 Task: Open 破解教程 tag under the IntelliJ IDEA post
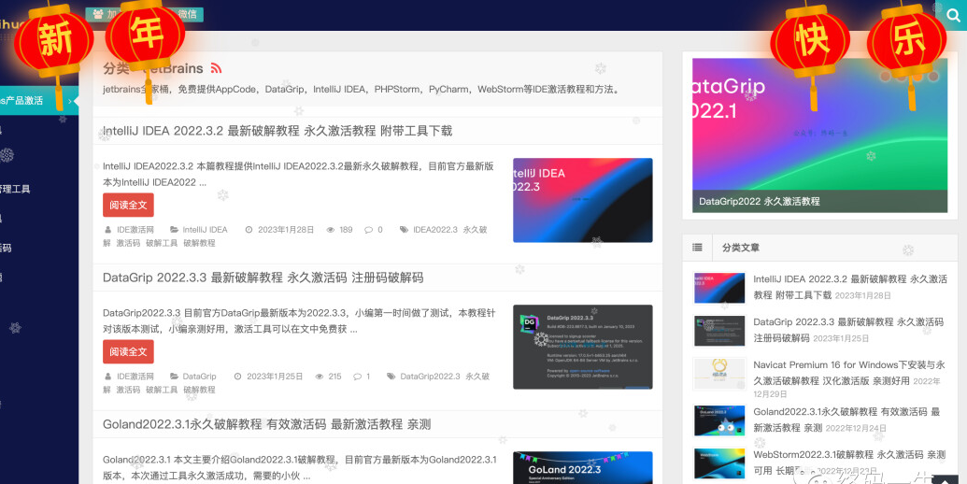199,243
